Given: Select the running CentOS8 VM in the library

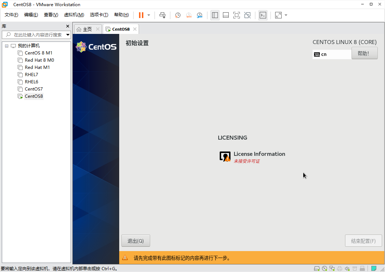Looking at the screenshot, I should 33,96.
